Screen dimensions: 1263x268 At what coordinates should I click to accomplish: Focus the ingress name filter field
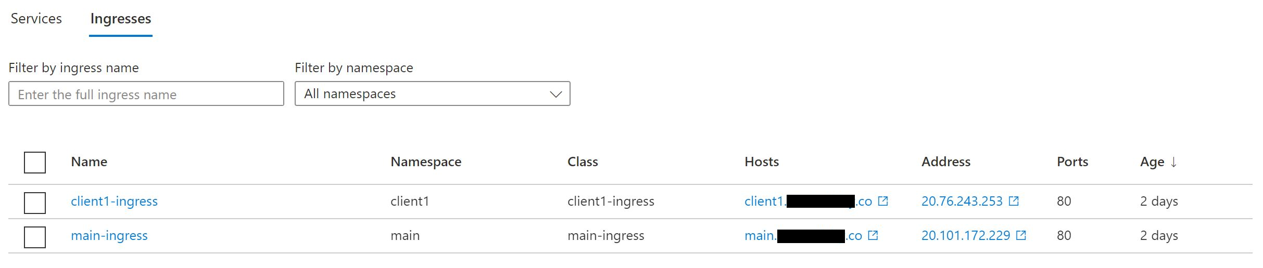pos(146,94)
